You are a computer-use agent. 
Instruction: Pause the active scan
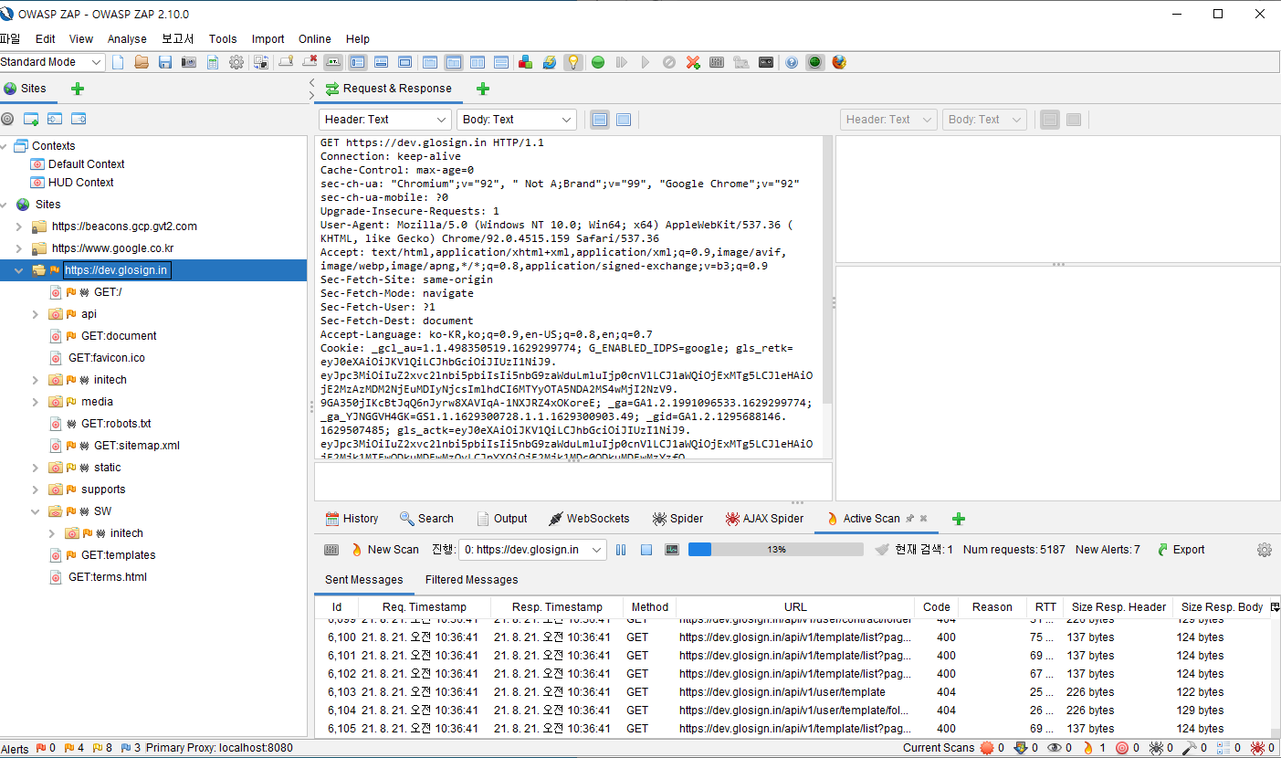coord(621,550)
